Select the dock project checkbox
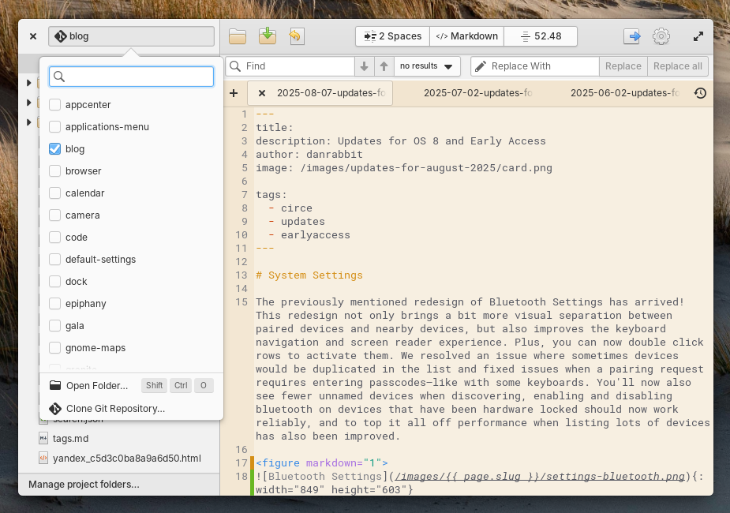This screenshot has width=730, height=513. pos(55,282)
